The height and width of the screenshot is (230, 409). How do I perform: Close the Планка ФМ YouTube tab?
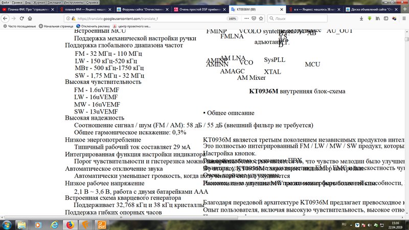[53, 9]
